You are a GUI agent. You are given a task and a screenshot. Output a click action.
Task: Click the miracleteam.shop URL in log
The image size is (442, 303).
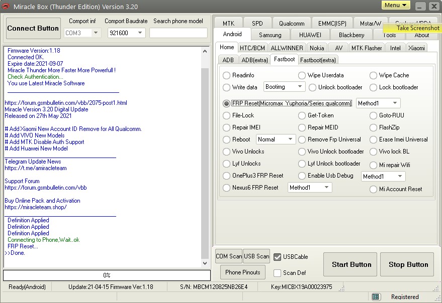tap(36, 207)
